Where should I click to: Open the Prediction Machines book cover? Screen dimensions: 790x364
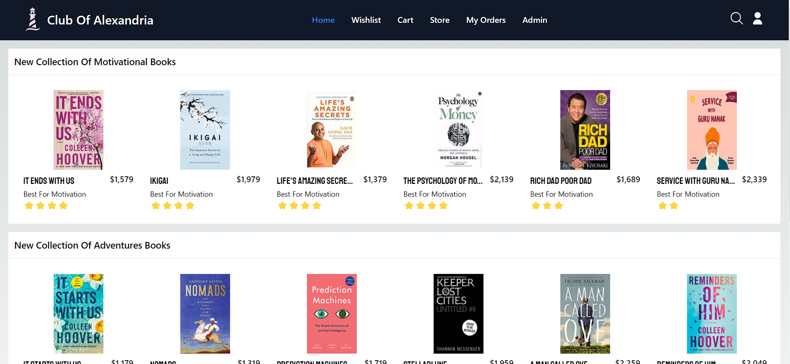coord(332,314)
